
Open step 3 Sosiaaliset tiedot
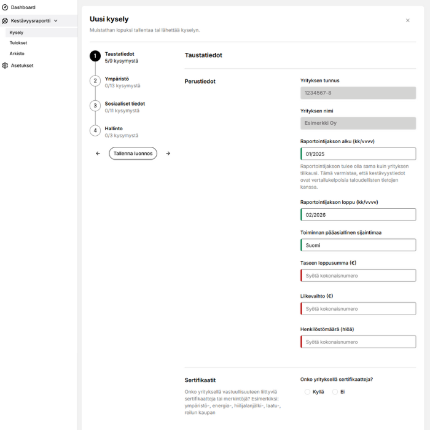(x=95, y=106)
